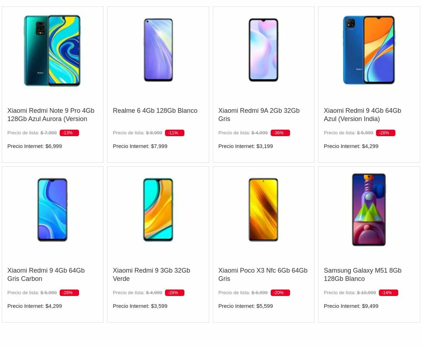
Task: Open the Xiaomi Redmi 9 3Gb 32Gb Verde listing
Action: 151,274
